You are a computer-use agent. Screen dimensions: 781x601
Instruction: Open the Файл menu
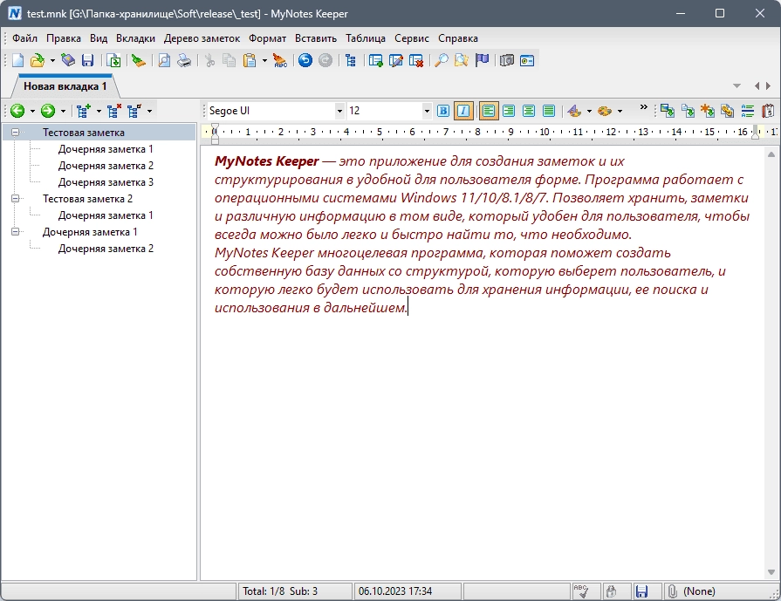(x=24, y=38)
